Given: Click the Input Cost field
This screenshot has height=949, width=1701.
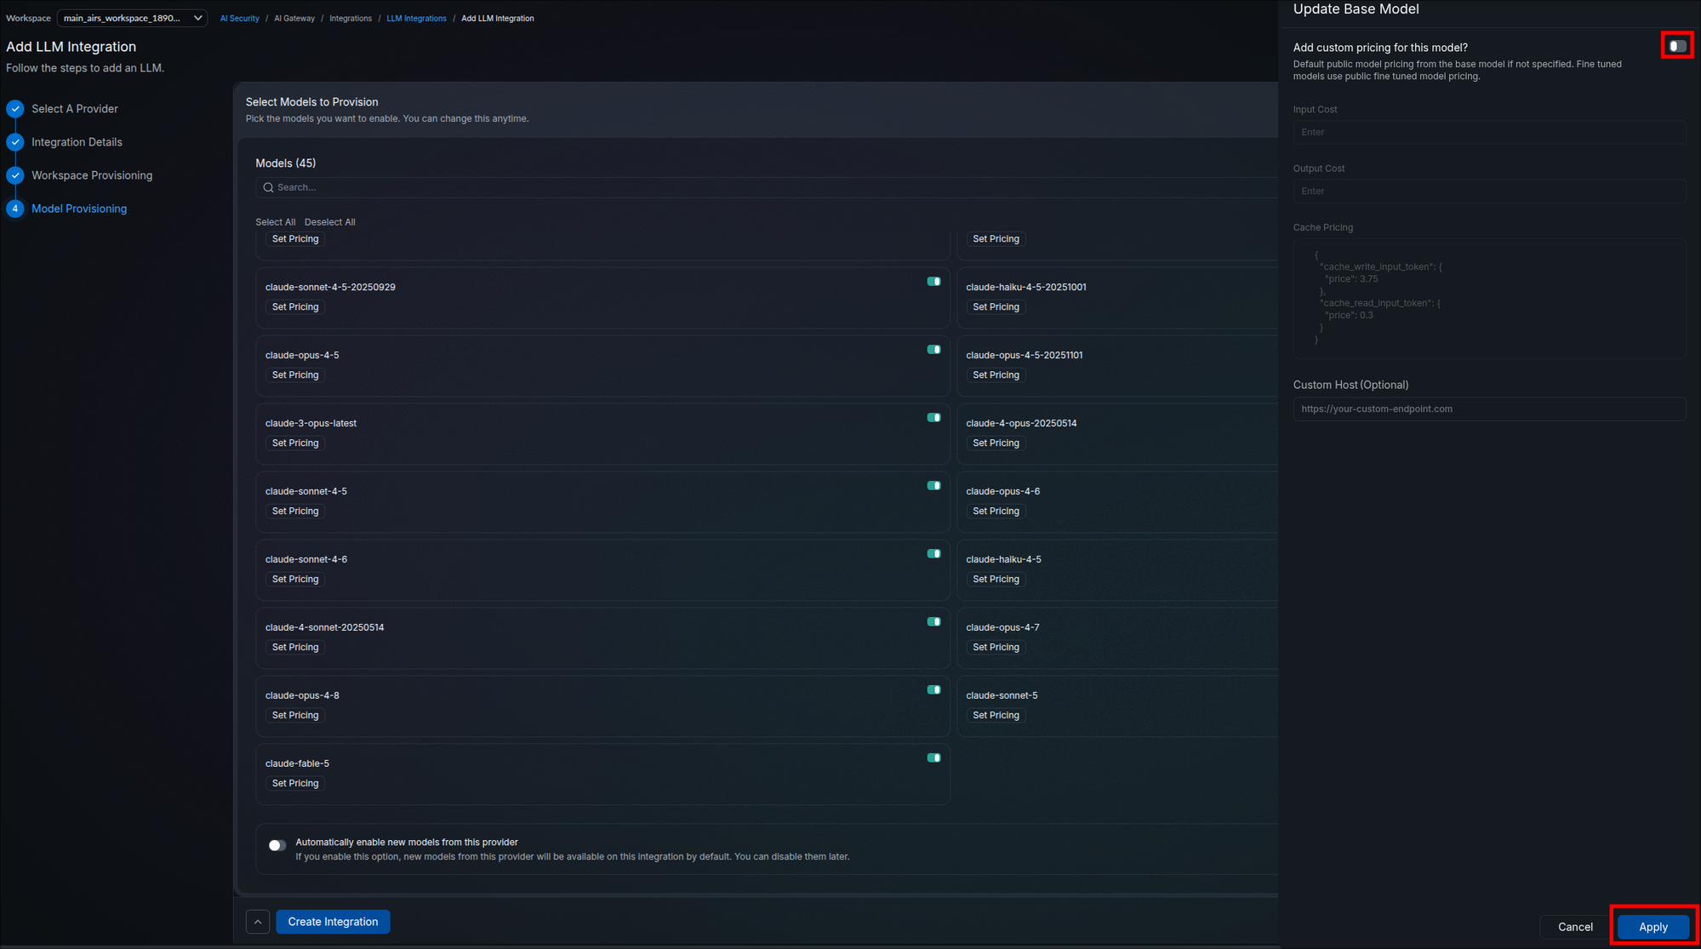Looking at the screenshot, I should (x=1489, y=132).
